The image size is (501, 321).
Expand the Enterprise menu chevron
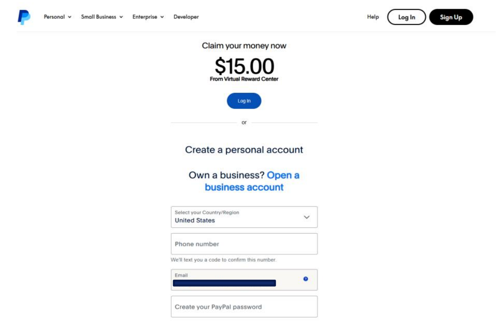click(x=162, y=17)
